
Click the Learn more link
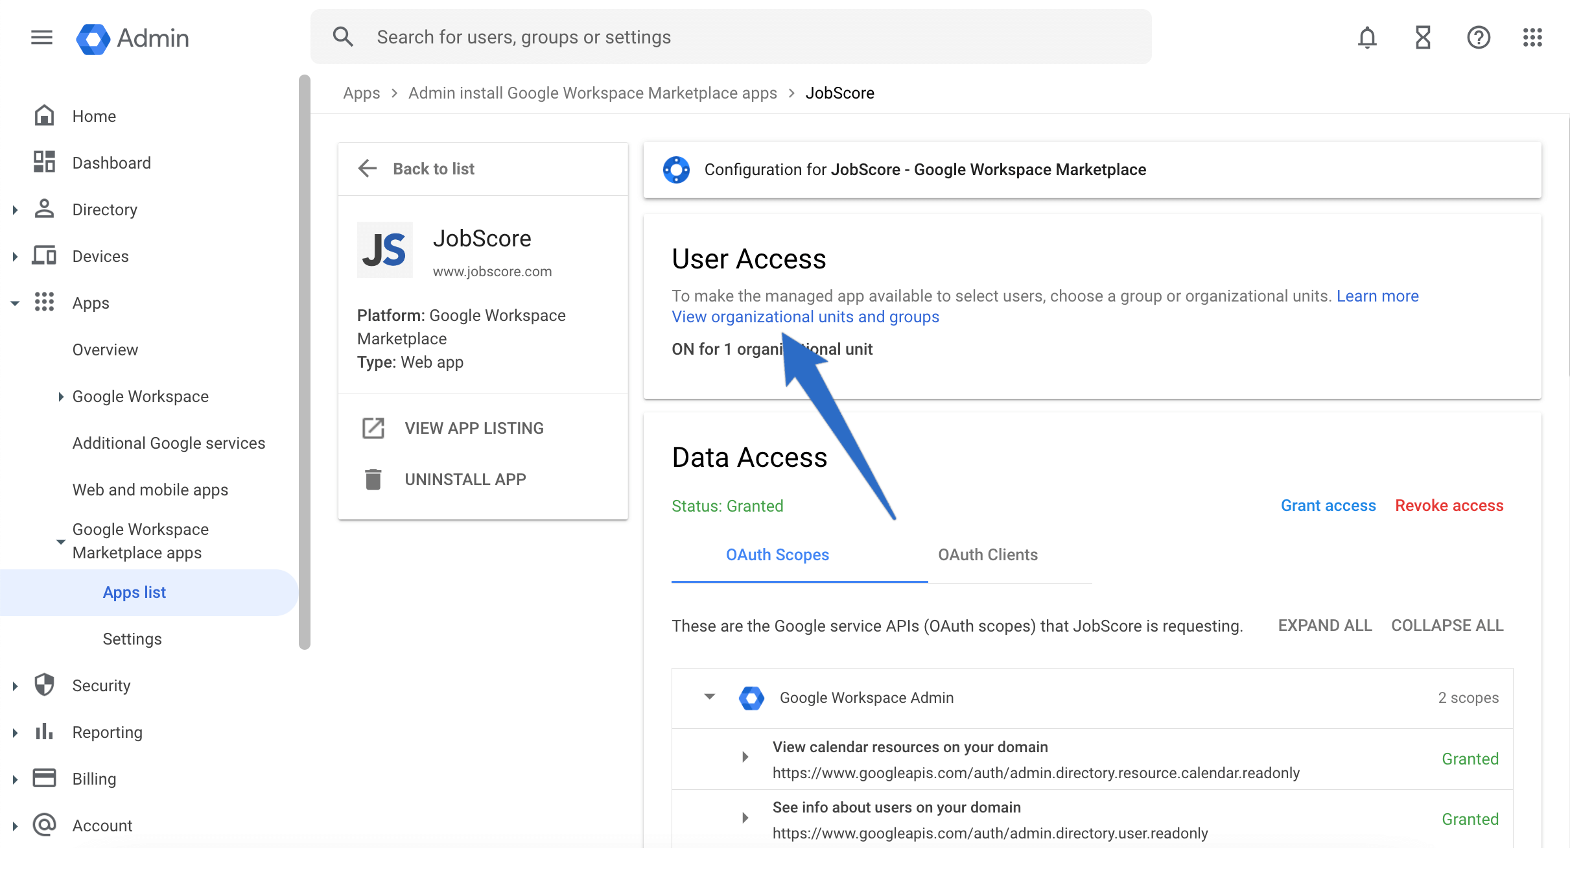tap(1377, 296)
